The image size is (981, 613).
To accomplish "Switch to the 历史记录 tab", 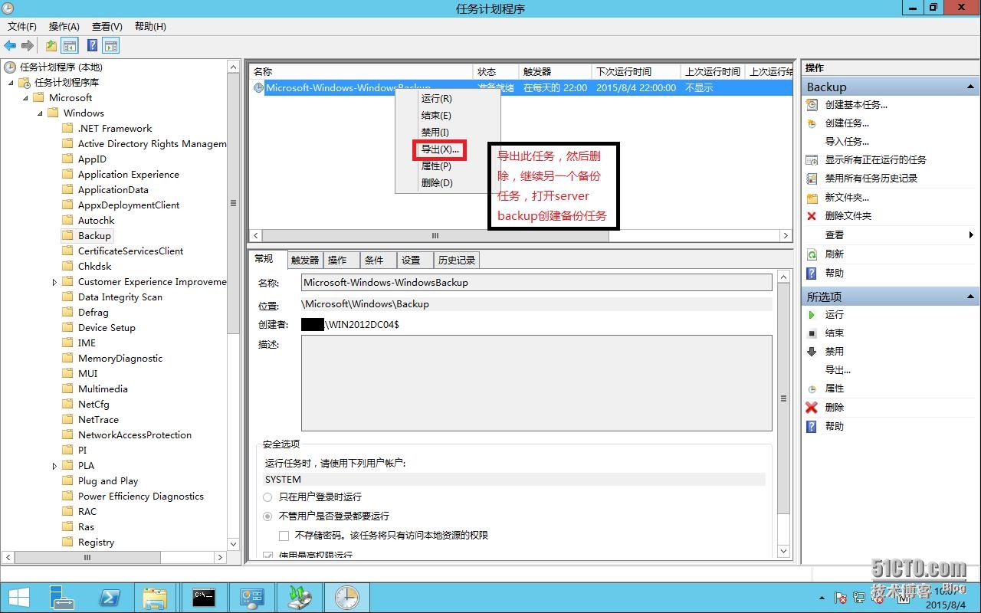I will (x=457, y=261).
